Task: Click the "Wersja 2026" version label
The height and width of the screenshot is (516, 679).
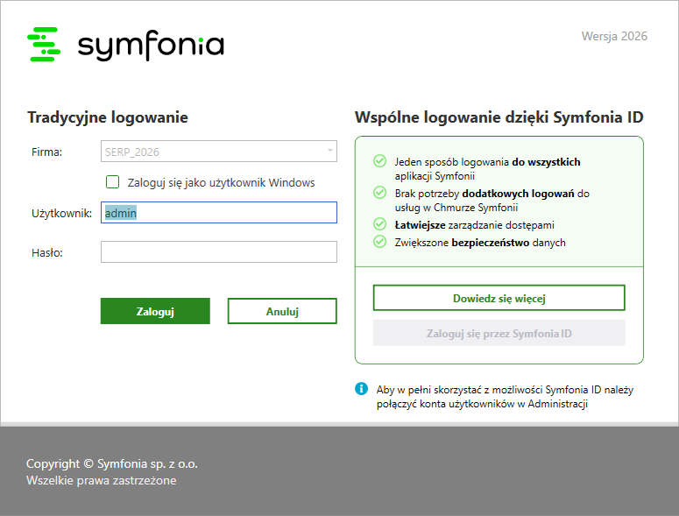Action: pyautogui.click(x=614, y=36)
